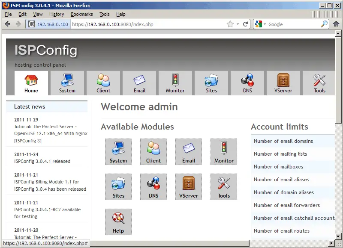
Task: Click the Google search input field
Action: point(293,24)
